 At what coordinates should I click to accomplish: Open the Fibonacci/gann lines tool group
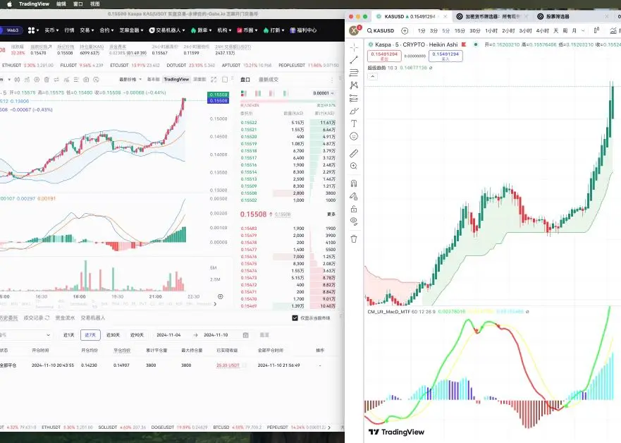click(354, 73)
